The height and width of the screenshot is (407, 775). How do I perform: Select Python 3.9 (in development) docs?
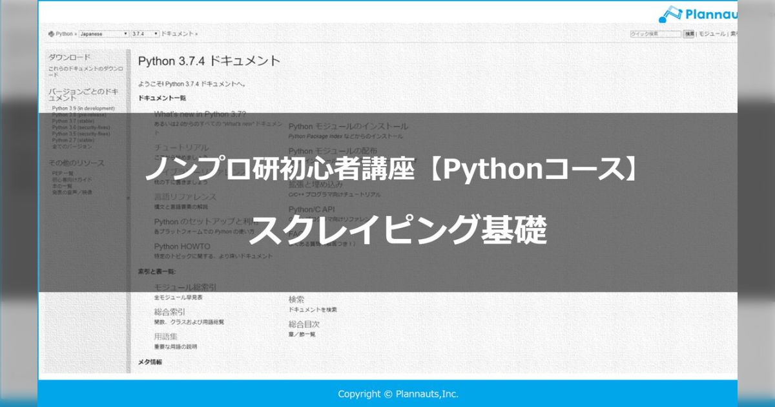pos(83,109)
